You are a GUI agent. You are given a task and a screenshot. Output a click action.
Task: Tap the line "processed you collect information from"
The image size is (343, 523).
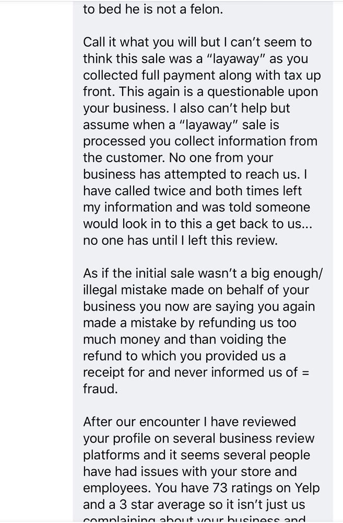click(x=200, y=142)
